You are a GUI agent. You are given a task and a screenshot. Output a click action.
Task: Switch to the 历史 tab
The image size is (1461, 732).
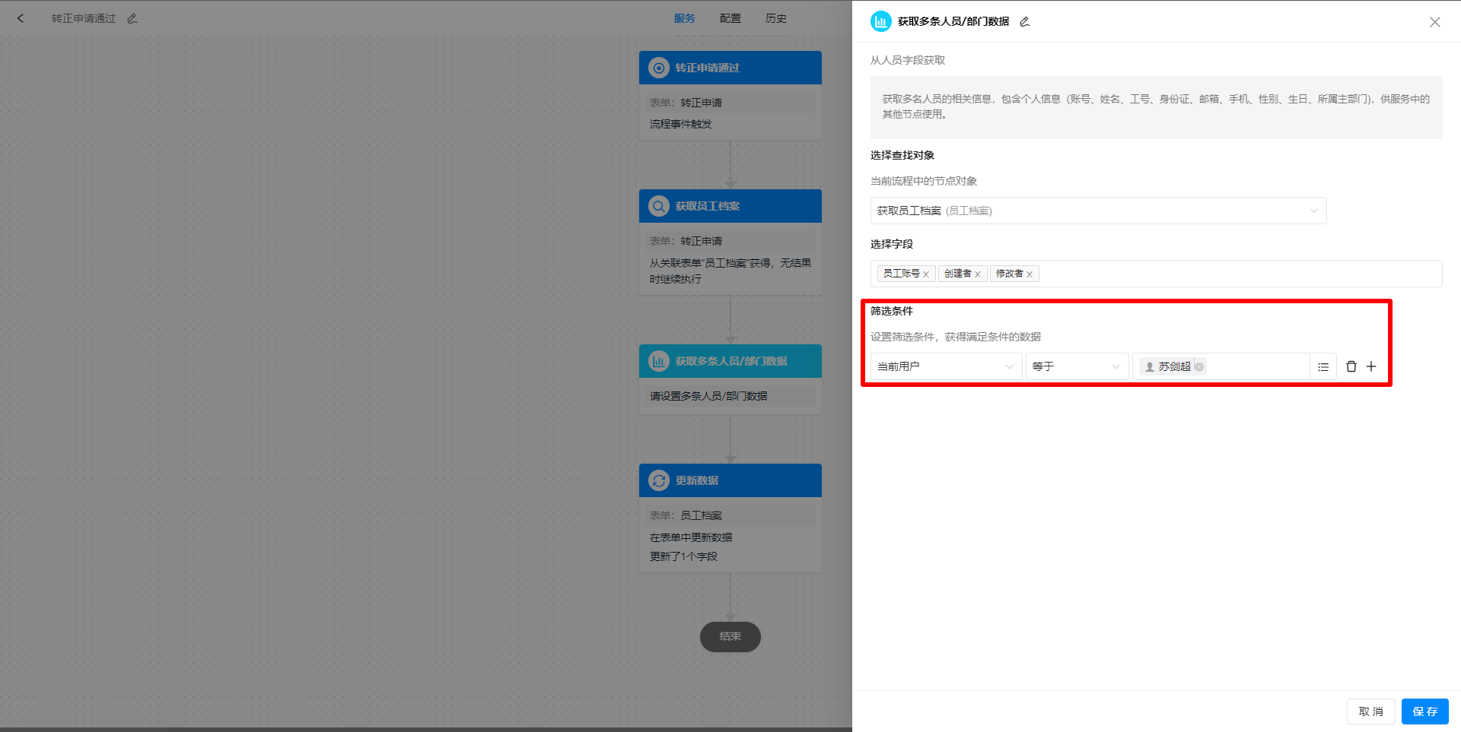(775, 17)
